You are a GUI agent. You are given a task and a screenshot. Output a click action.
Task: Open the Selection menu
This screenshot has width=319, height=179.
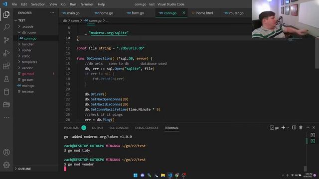point(38,4)
